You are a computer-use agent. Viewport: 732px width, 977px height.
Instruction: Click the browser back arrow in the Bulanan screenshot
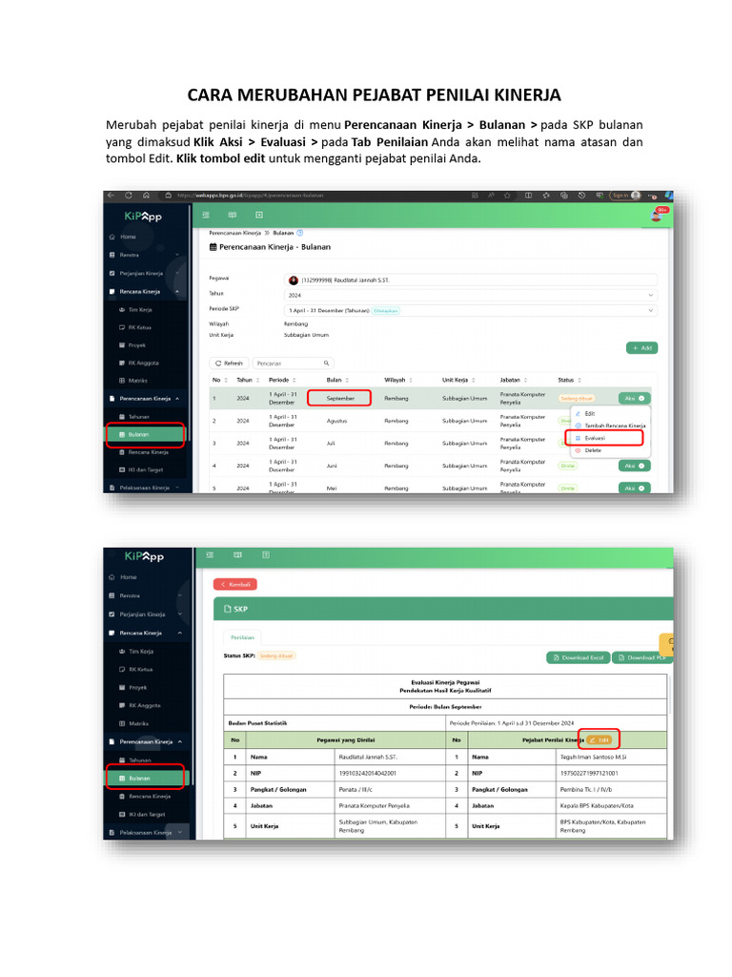click(x=111, y=195)
